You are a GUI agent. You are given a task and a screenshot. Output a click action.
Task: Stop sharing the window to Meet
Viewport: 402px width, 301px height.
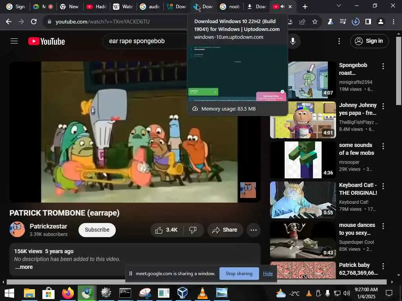click(x=239, y=274)
